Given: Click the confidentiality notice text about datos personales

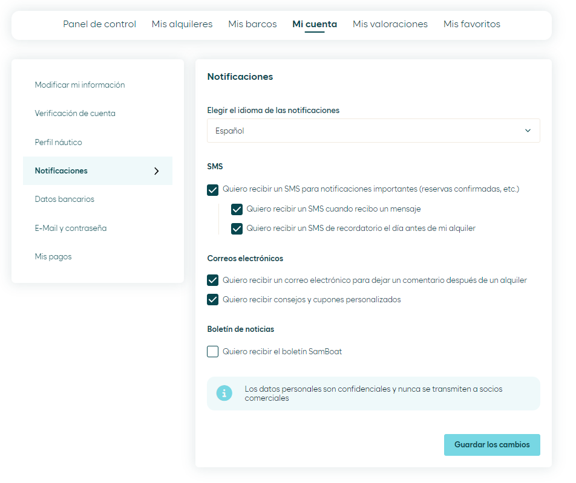Looking at the screenshot, I should pos(373,394).
